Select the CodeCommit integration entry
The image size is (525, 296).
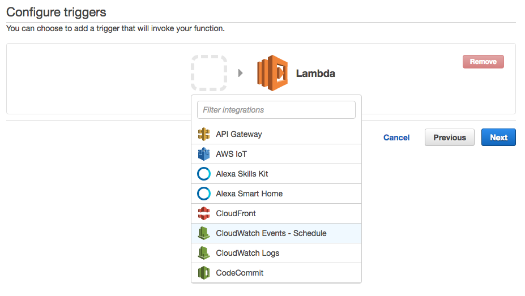pyautogui.click(x=240, y=273)
